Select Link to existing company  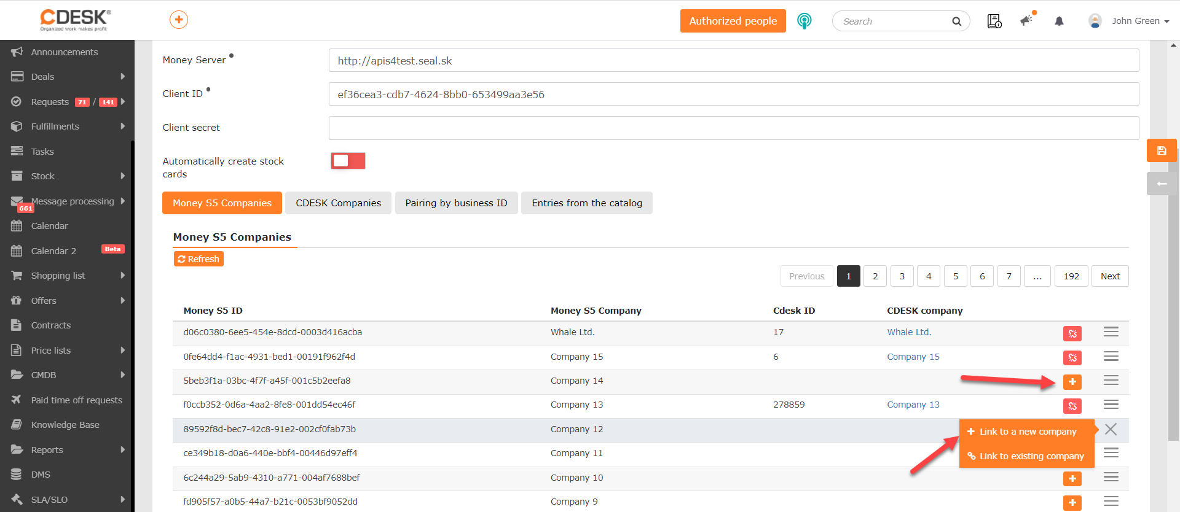click(x=1027, y=456)
